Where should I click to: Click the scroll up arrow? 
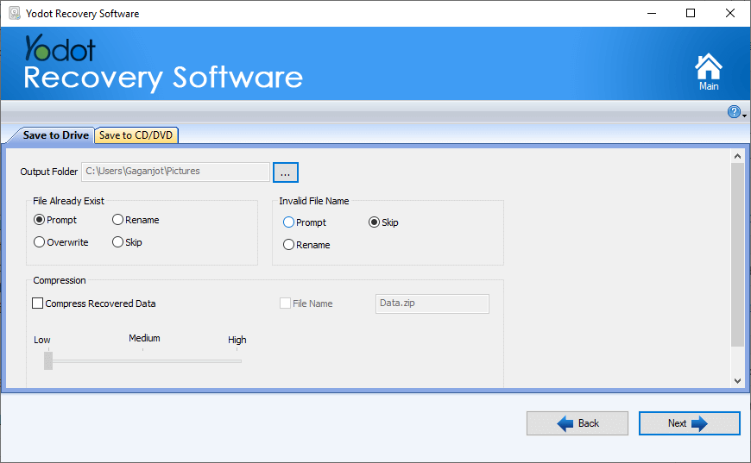tap(737, 156)
